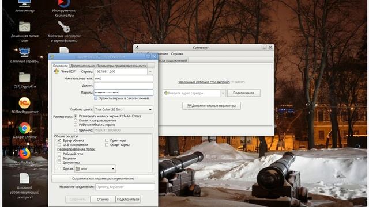The image size is (369, 207).
Task: Switch to Параметры производительности tab
Action: coord(122,66)
